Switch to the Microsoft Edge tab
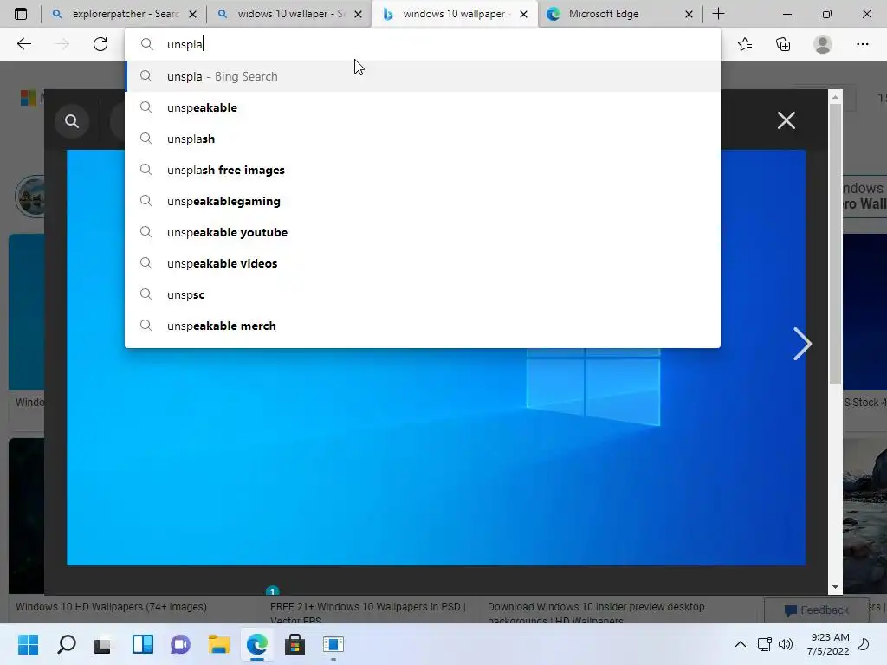887x665 pixels. (x=620, y=14)
